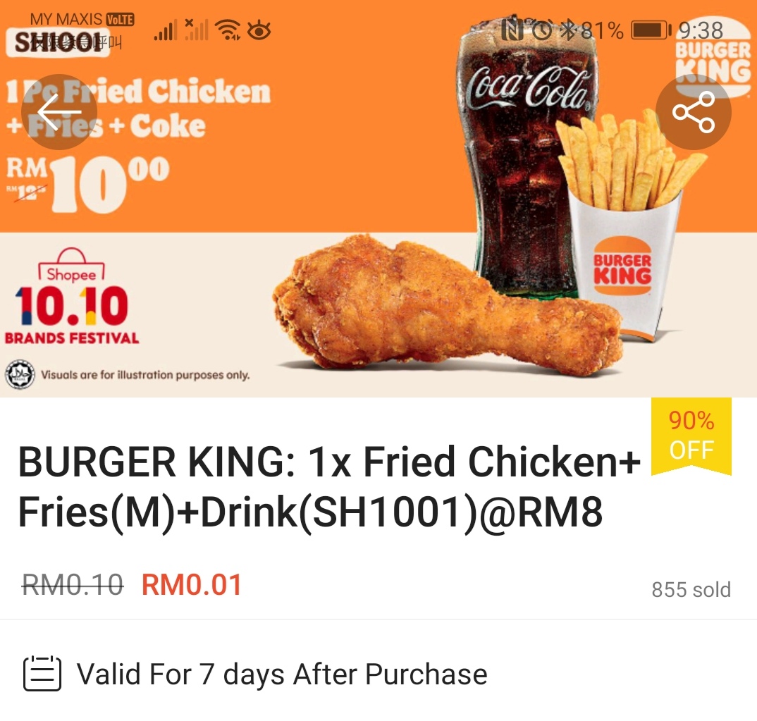Tap the battery indicator icon
This screenshot has width=757, height=721.
[651, 30]
